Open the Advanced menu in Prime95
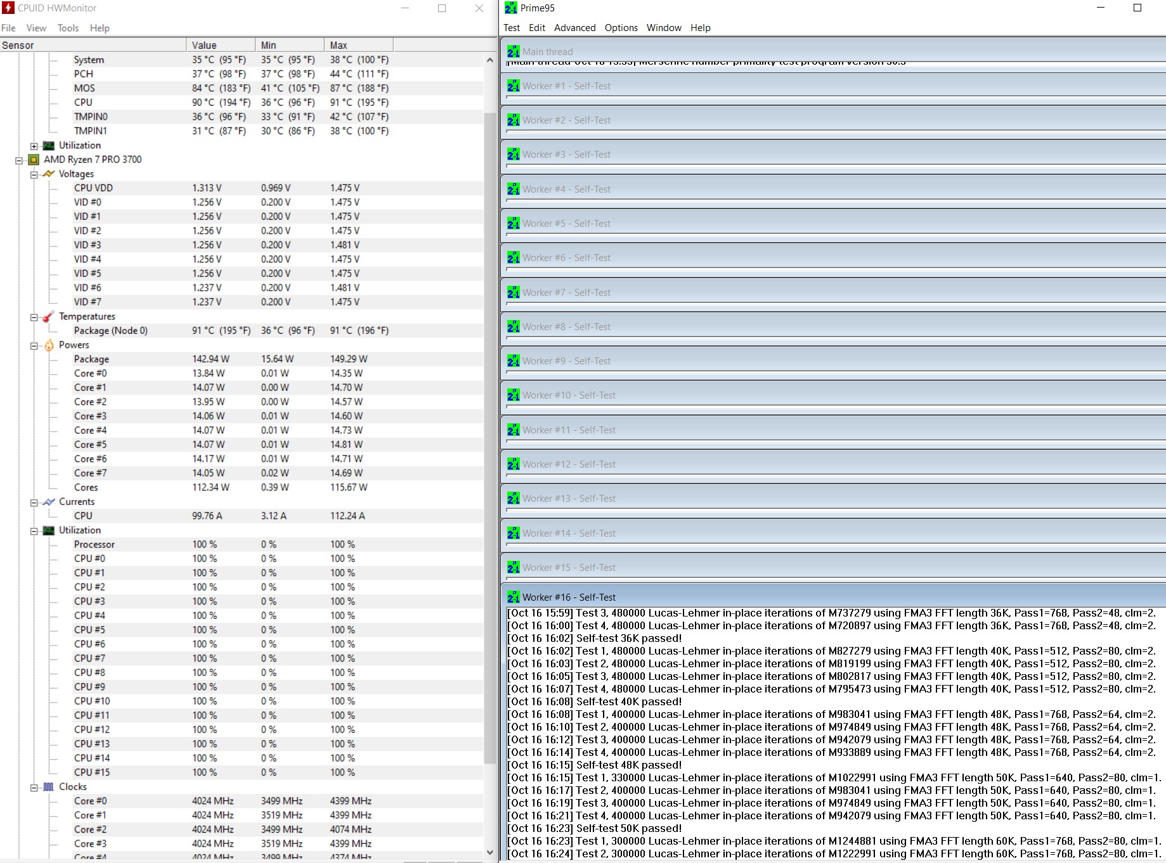This screenshot has width=1166, height=863. point(575,28)
